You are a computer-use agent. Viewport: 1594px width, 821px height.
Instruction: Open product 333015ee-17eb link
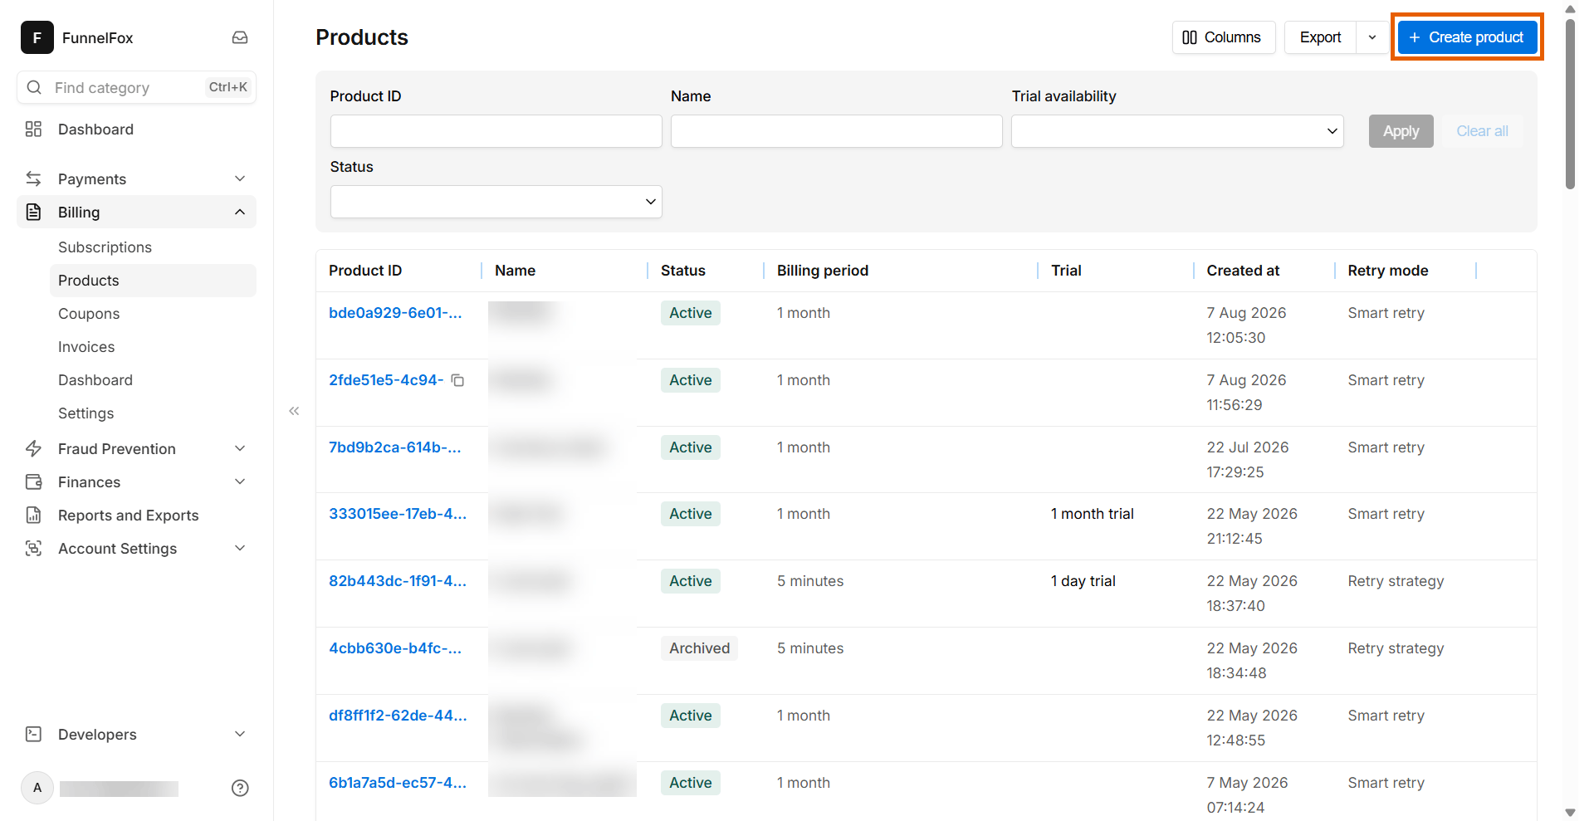point(398,514)
